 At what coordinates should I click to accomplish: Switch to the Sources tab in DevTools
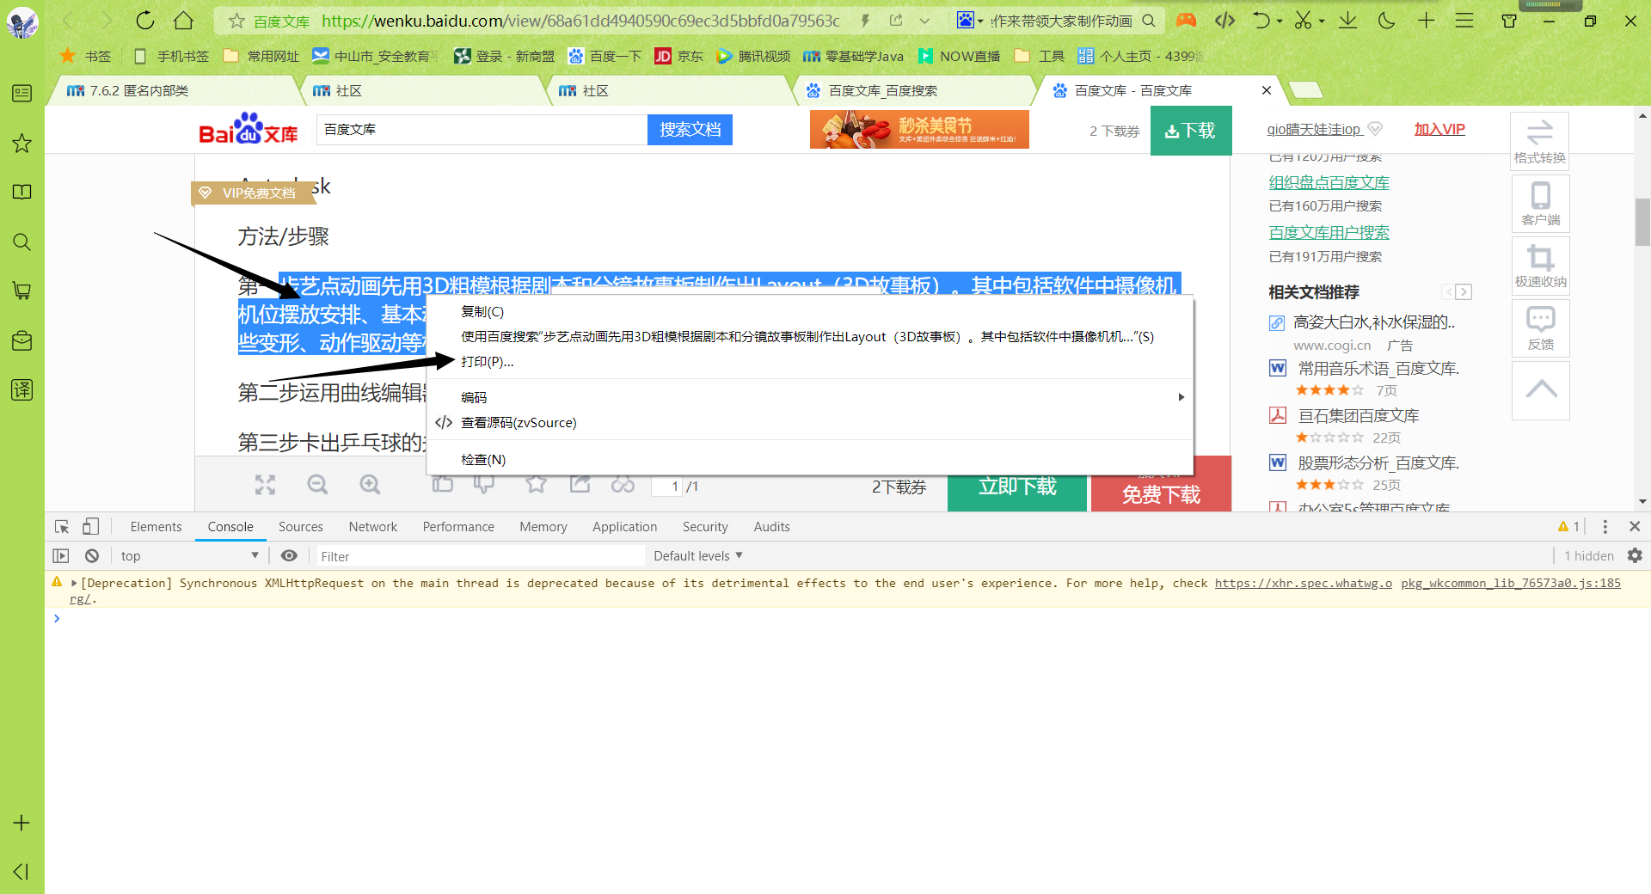(300, 527)
